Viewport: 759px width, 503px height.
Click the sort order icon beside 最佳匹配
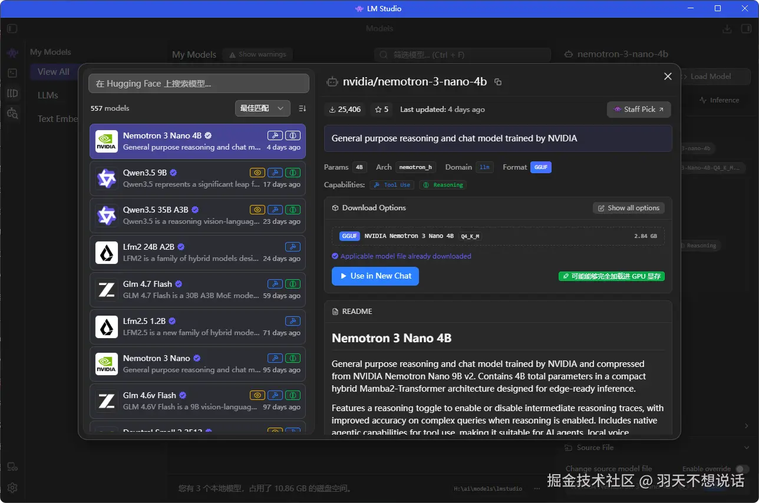tap(302, 108)
